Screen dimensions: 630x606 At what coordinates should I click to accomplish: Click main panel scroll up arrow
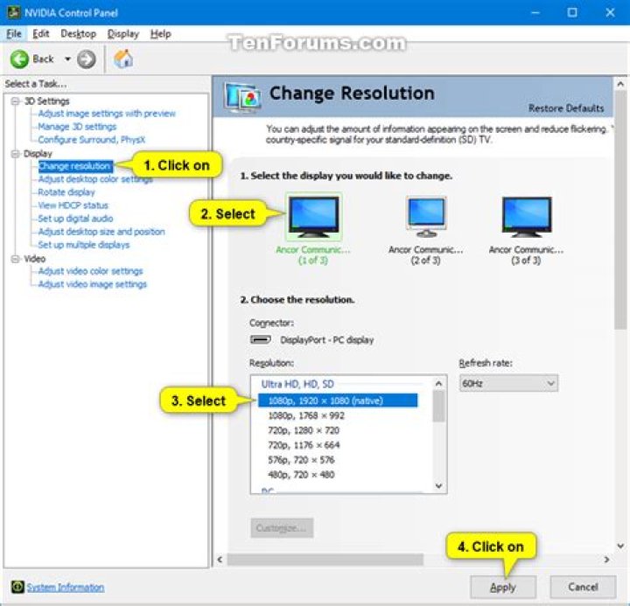[x=620, y=84]
